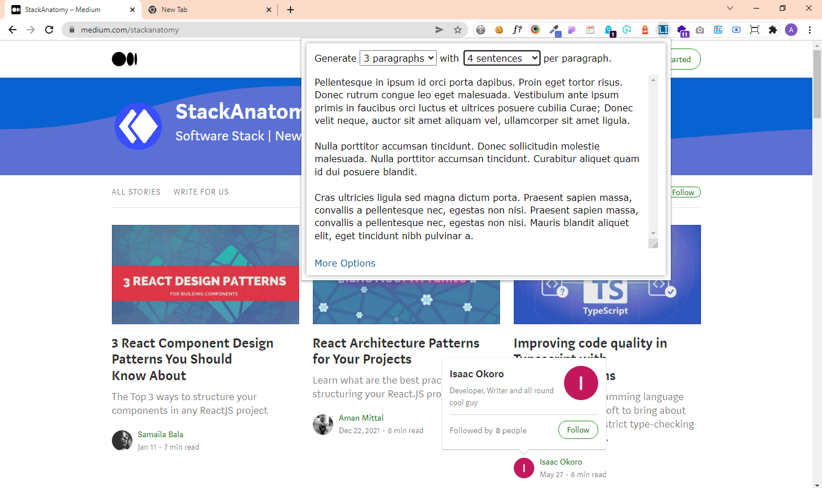Screen dimensions: 822x488
Task: Open the cookie extension icon
Action: 499,30
